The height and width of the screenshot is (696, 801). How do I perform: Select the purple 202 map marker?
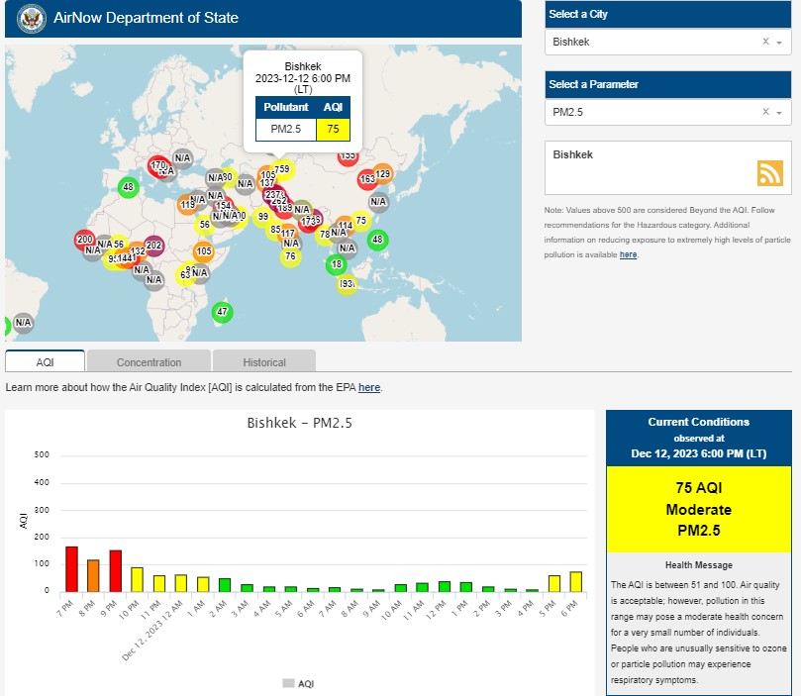153,246
